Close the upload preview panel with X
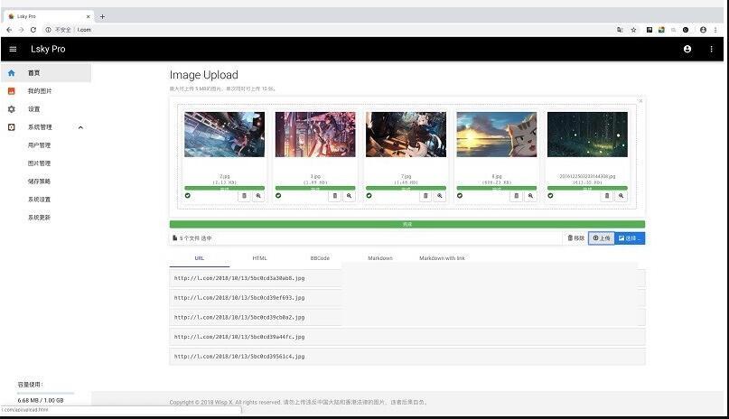729x419 pixels. [640, 100]
